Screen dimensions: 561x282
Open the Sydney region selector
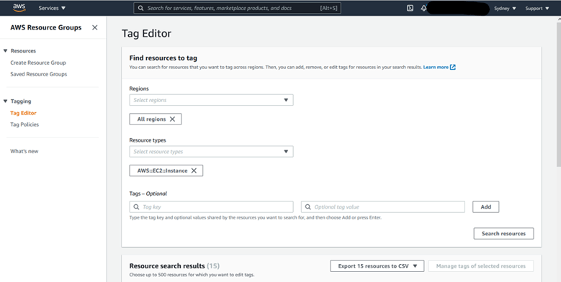coord(505,8)
